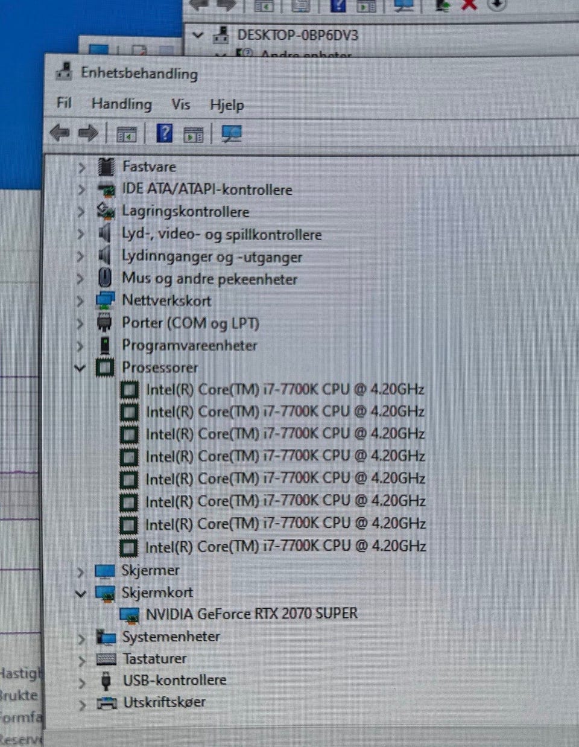Click the IDE ATA/ATAPI-kontrollere icon
This screenshot has width=579, height=747.
106,189
